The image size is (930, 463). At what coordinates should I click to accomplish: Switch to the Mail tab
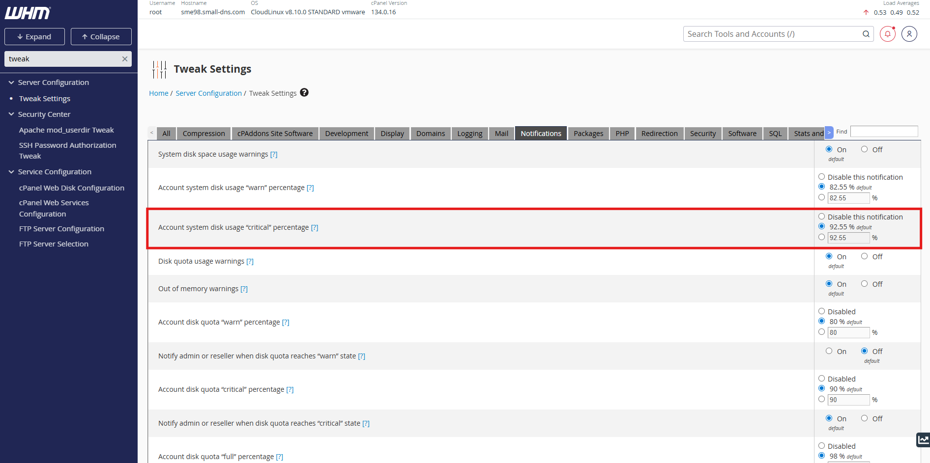pos(501,134)
